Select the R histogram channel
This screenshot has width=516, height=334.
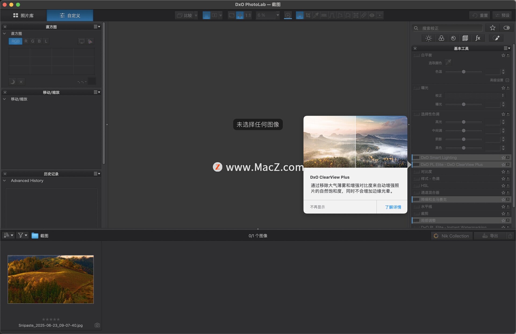pos(26,41)
